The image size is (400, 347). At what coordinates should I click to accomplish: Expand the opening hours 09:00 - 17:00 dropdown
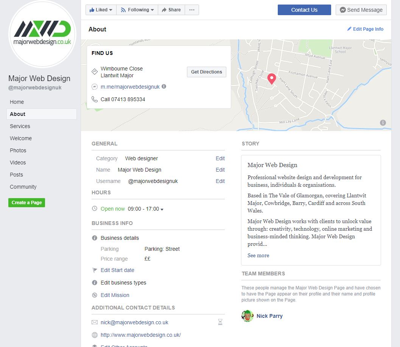(145, 209)
